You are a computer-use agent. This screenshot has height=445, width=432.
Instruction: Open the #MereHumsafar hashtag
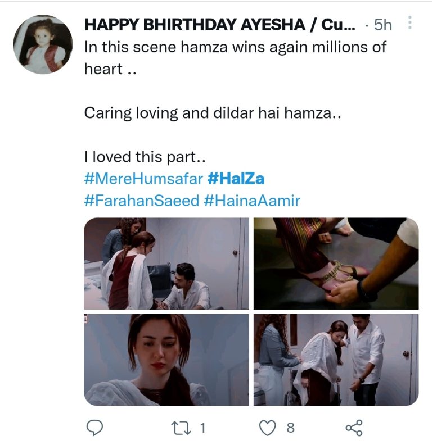143,179
